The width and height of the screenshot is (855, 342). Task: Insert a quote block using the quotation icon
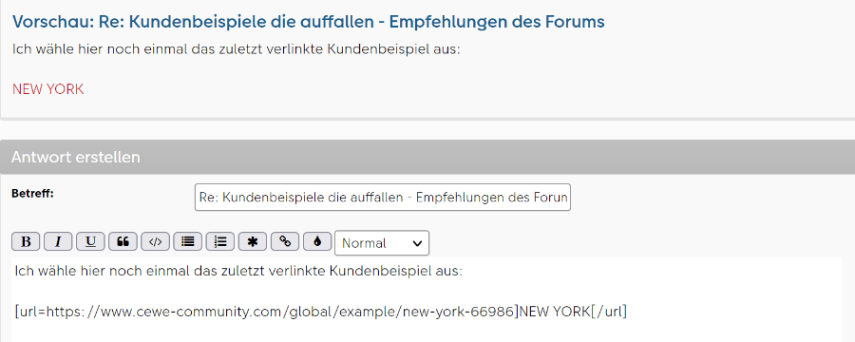123,241
